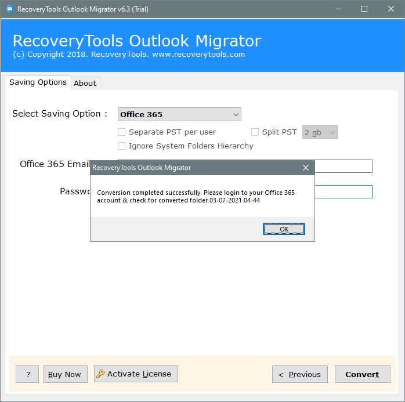Viewport: 405px width, 402px height.
Task: Click the RecoveryTools app icon in title bar
Action: [10, 9]
